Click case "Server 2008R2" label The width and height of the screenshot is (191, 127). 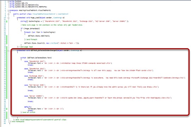click(x=34, y=96)
